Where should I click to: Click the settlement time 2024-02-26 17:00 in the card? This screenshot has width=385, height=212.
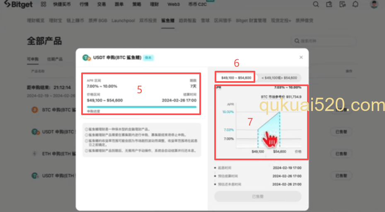[179, 100]
